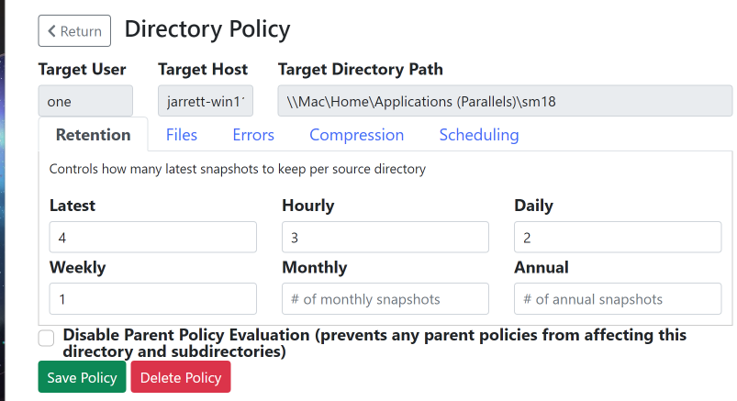Click the retention description text

click(237, 169)
